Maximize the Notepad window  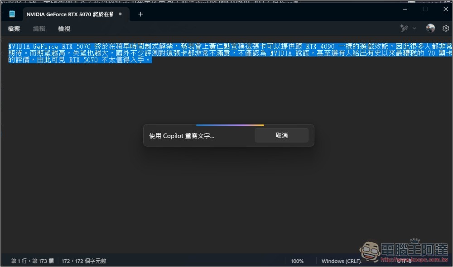coord(425,9)
